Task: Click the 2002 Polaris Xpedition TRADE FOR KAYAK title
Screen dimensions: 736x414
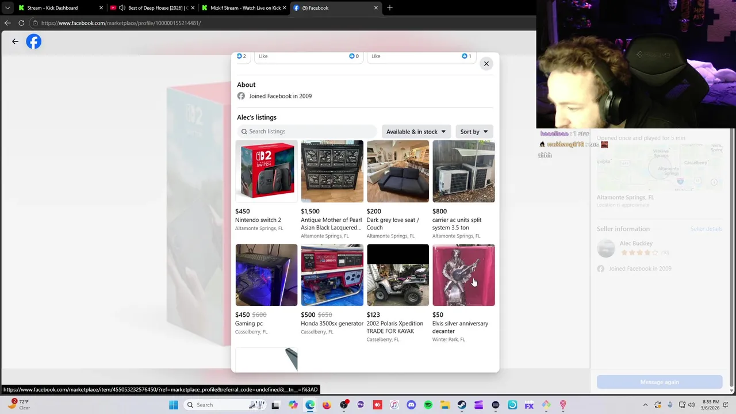Action: click(395, 327)
